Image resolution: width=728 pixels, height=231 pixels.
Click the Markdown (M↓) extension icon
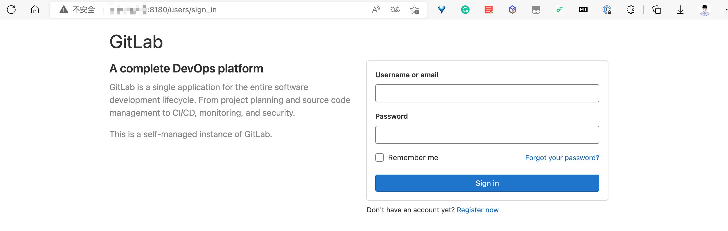(583, 10)
